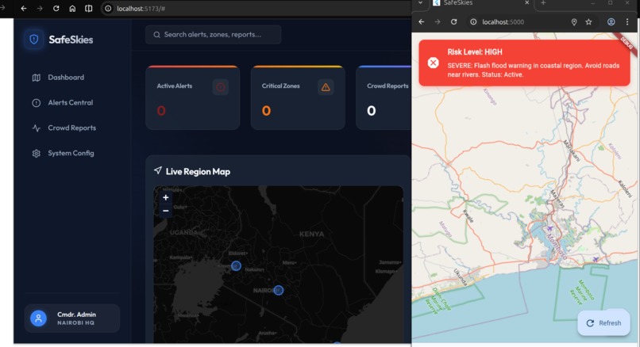Focus the search alerts, zones, reports field
This screenshot has height=347, width=640.
[x=213, y=35]
